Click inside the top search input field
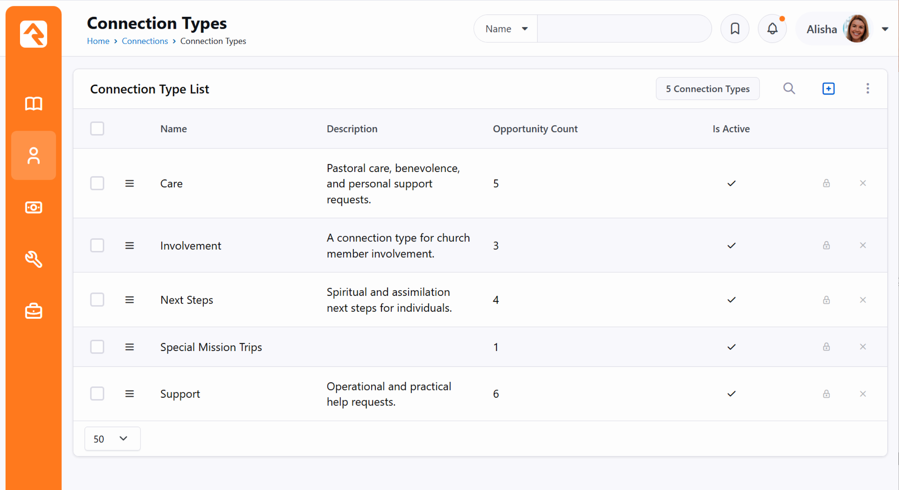This screenshot has height=490, width=899. (624, 29)
